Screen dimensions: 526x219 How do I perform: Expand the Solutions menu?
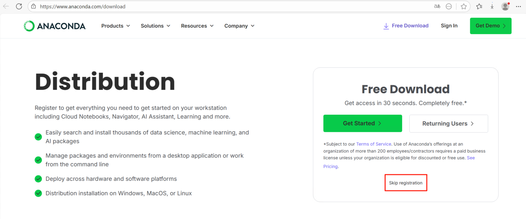156,26
